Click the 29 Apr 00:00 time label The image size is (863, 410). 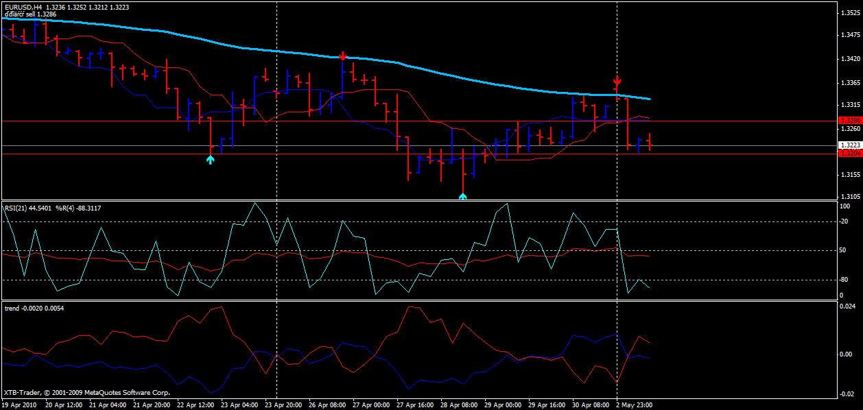click(503, 405)
